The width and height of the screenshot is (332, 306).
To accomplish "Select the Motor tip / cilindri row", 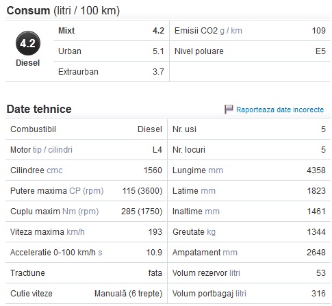I will pos(86,150).
